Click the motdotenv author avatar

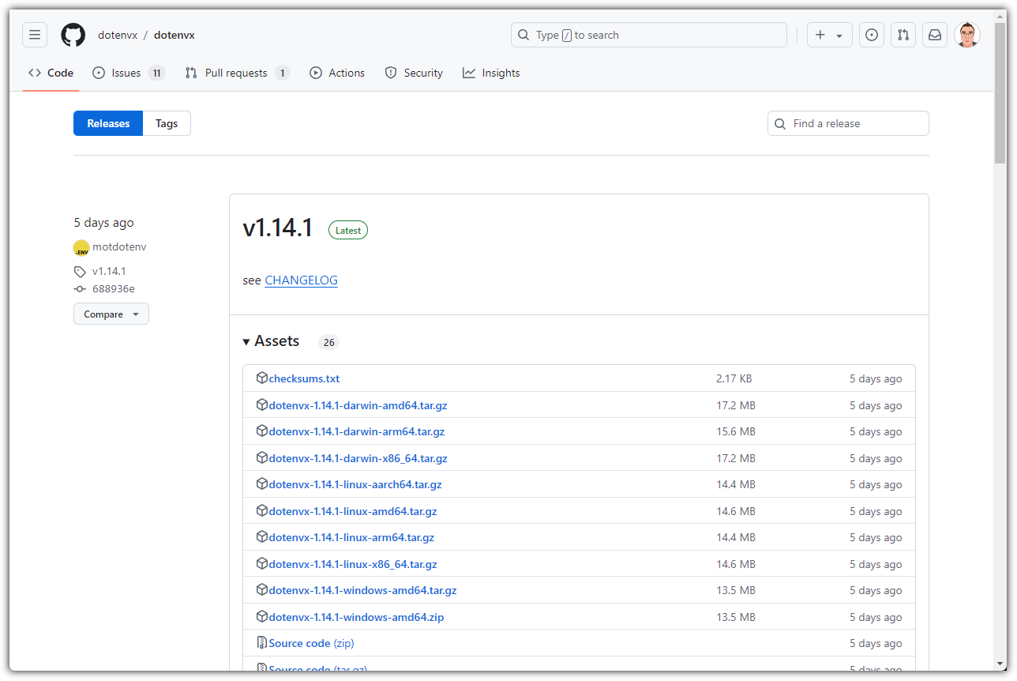pos(81,247)
